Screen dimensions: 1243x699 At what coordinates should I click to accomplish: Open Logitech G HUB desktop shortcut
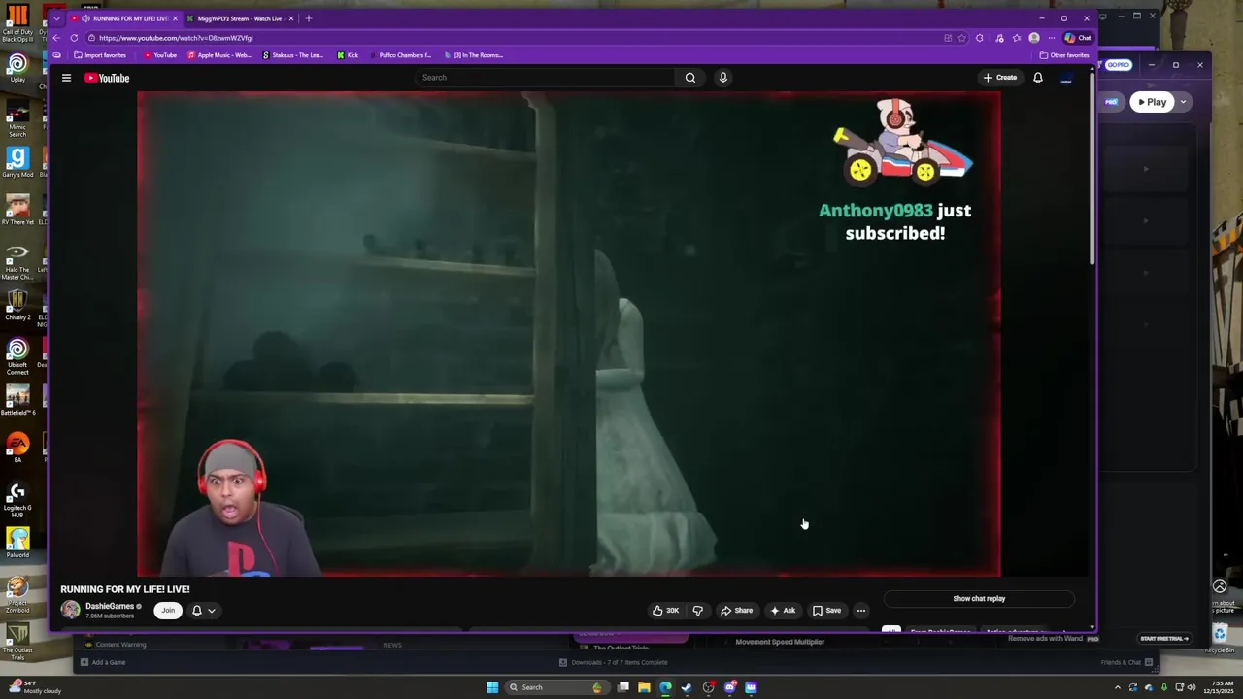tap(17, 499)
